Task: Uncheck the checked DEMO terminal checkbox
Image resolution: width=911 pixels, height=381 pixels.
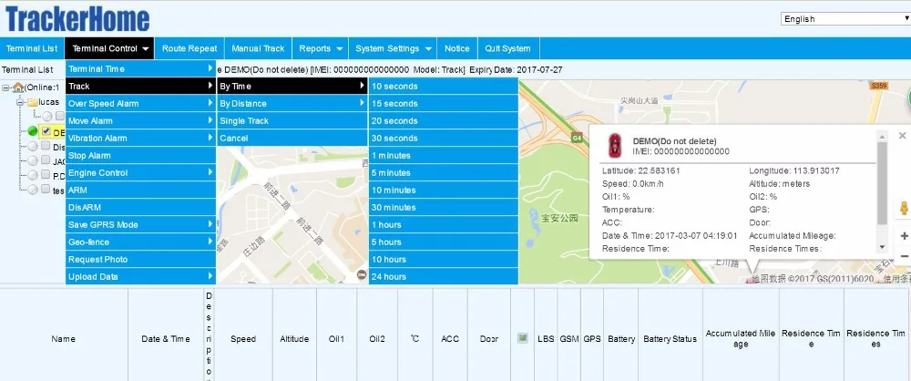Action: coord(46,131)
